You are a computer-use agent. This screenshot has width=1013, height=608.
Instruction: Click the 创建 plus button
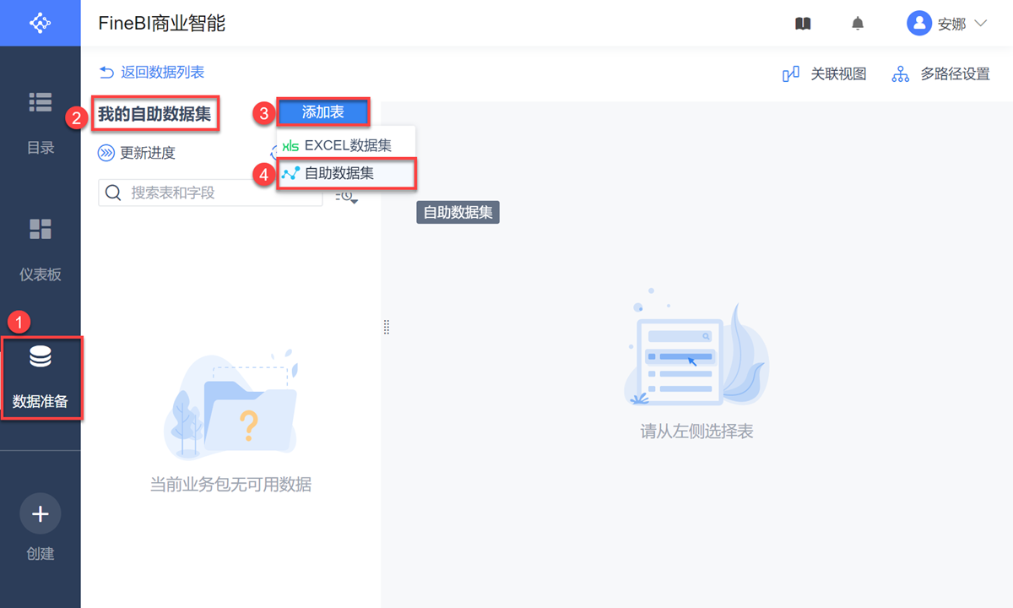coord(41,514)
